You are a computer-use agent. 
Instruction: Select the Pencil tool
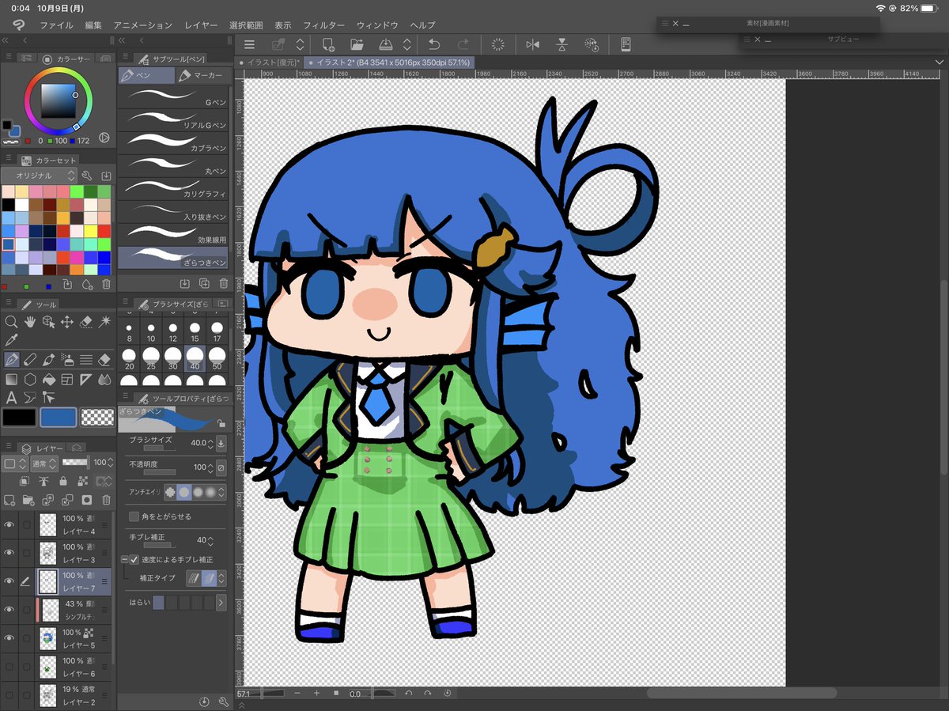[x=30, y=360]
